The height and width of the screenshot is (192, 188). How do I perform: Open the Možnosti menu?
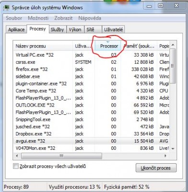38,18
